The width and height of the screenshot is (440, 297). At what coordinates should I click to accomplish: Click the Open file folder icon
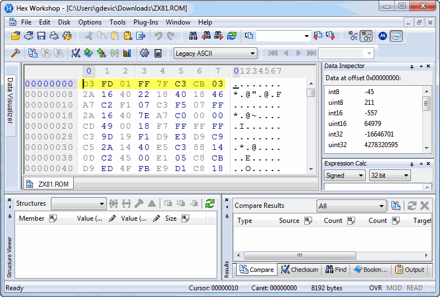coord(16,36)
